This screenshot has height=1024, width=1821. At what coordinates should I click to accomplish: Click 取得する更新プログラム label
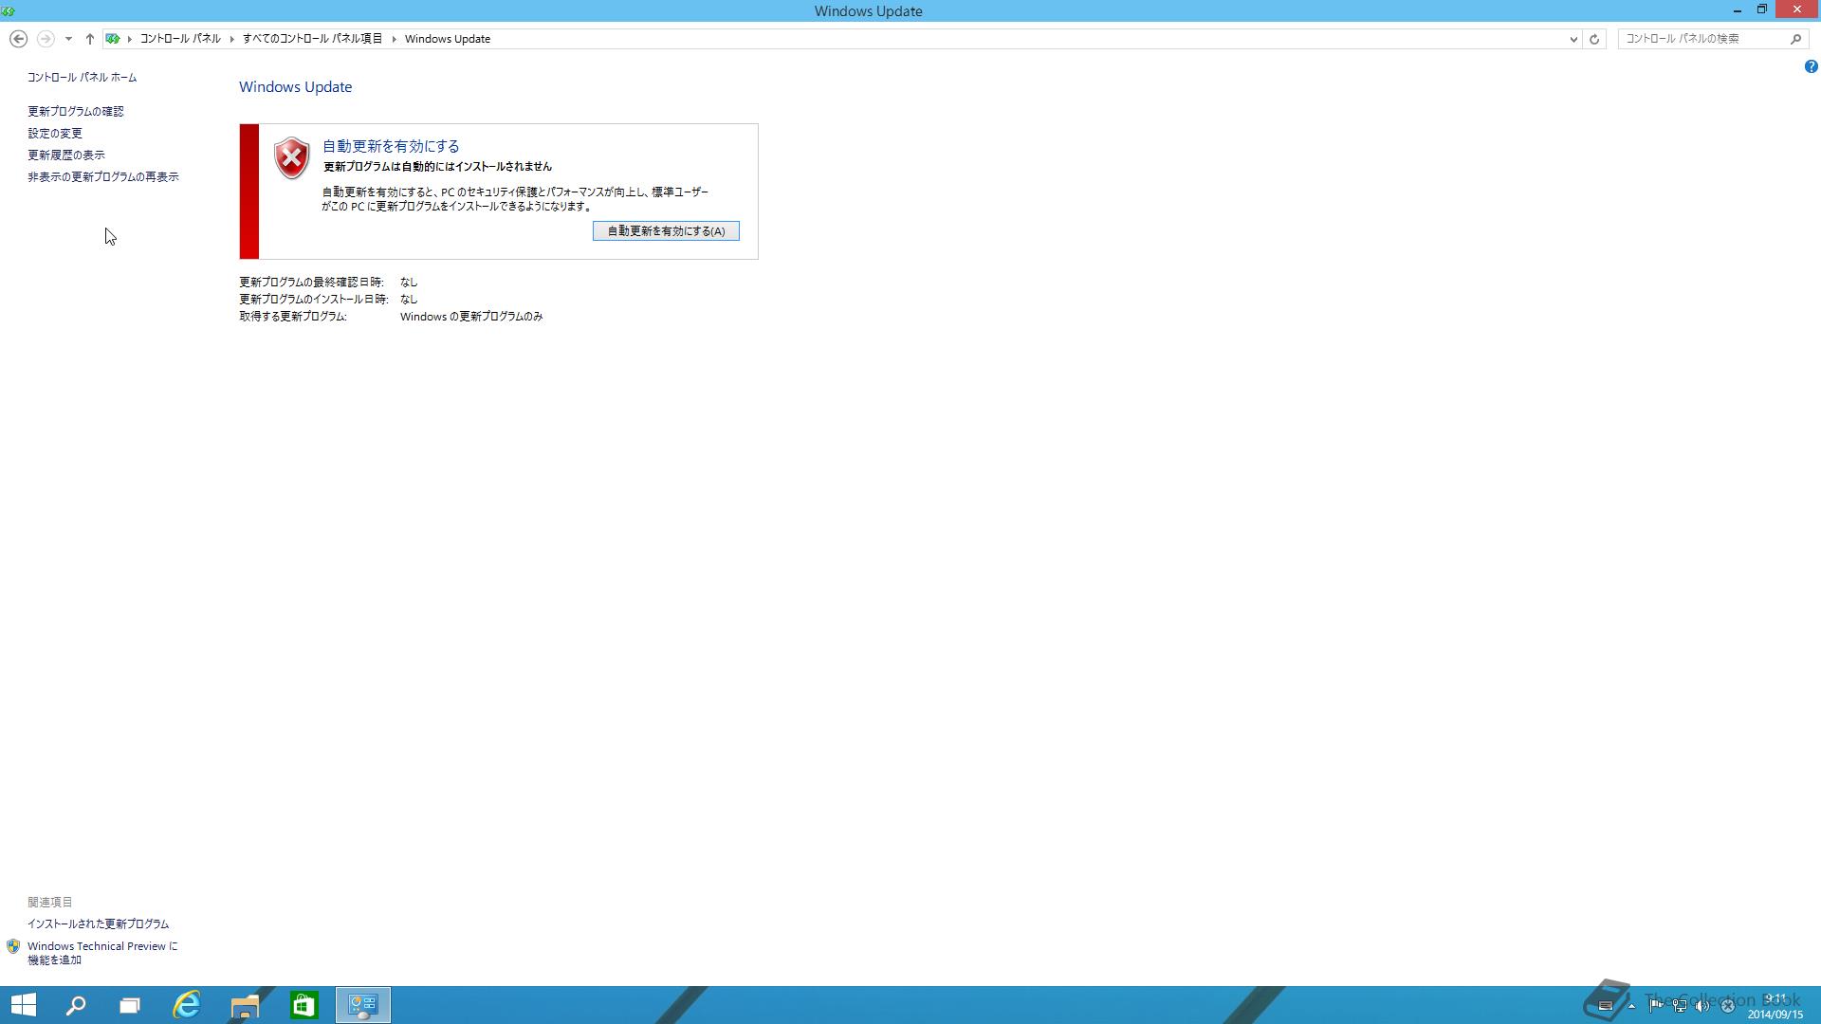[293, 317]
